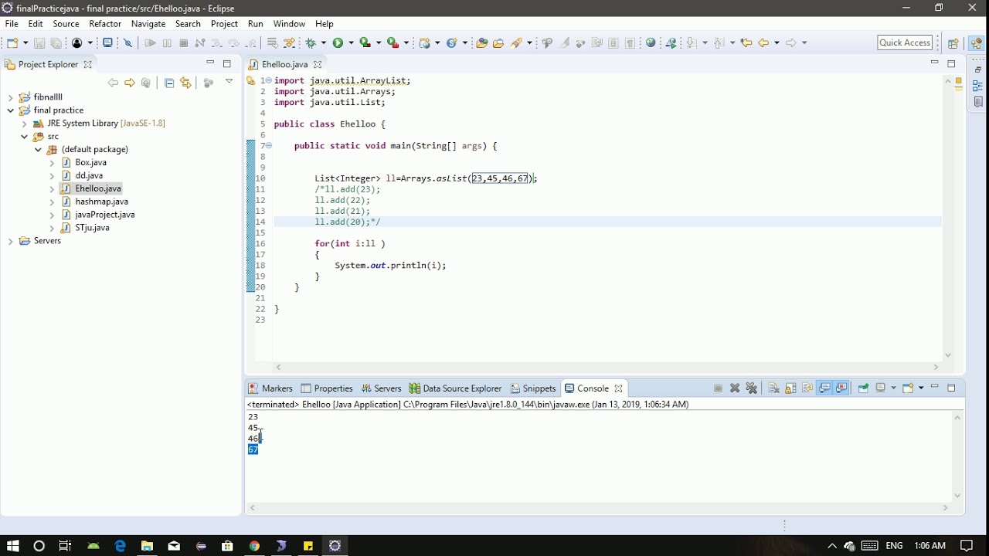
Task: Expand the Box.java tree node
Action: [x=52, y=163]
